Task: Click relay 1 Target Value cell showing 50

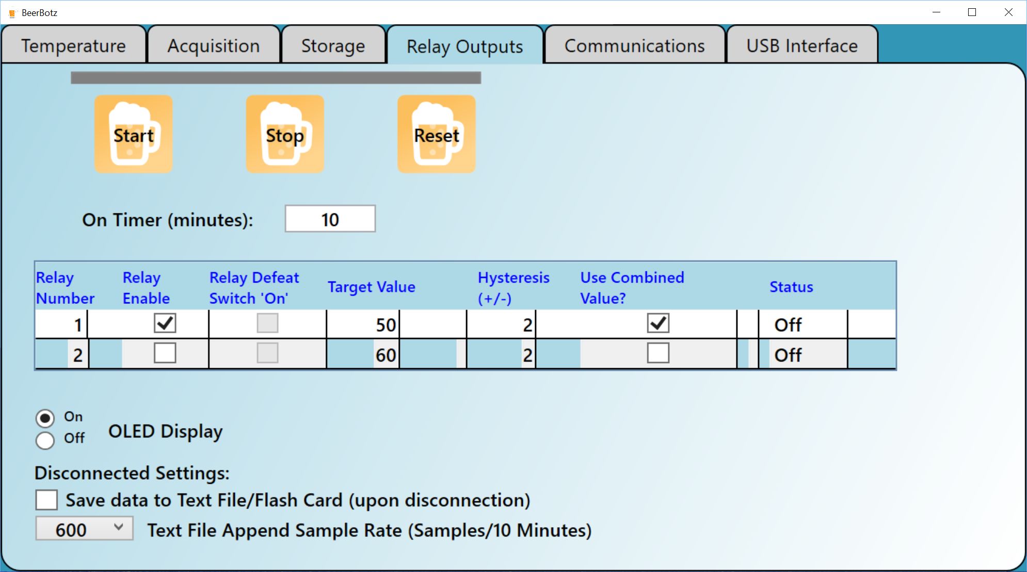Action: (363, 324)
